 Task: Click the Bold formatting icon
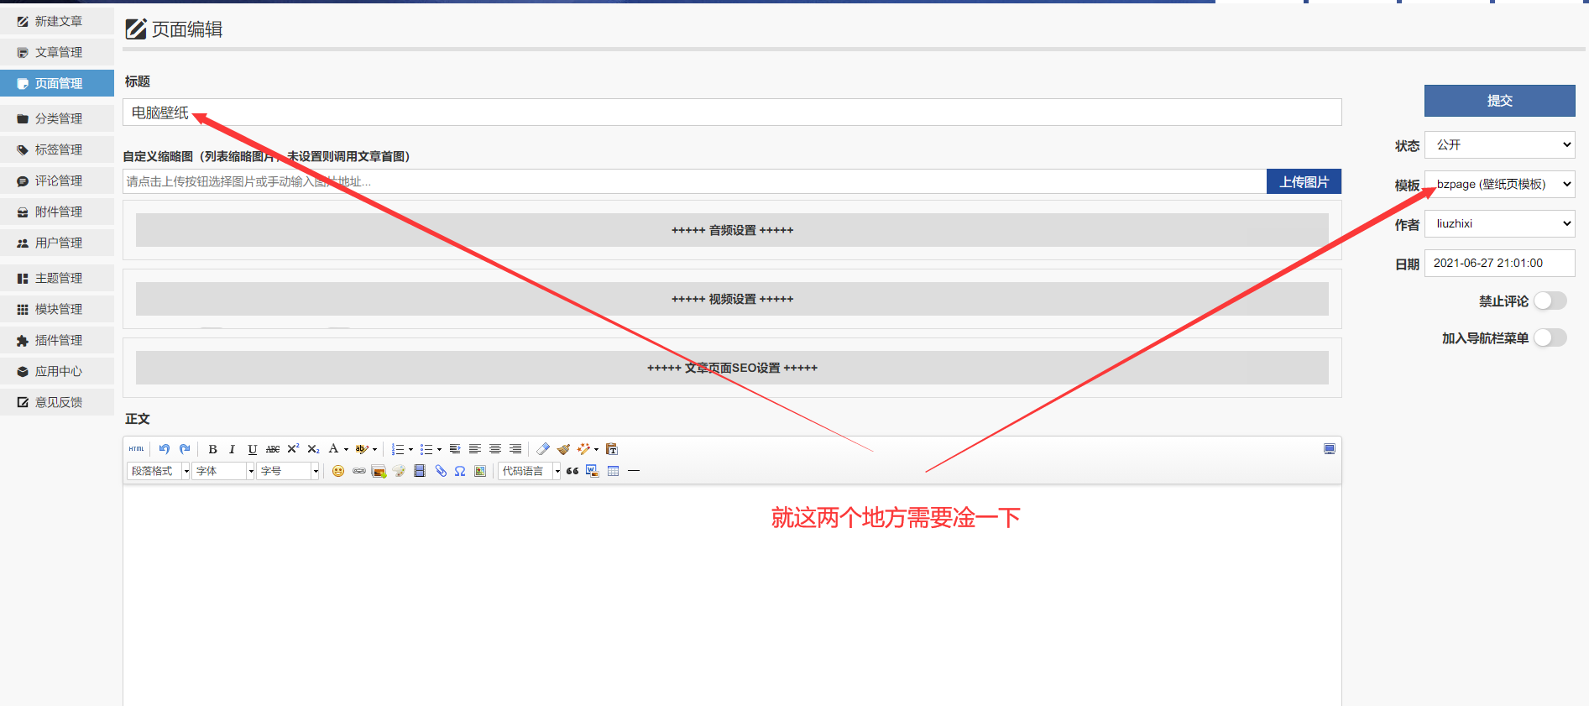212,449
